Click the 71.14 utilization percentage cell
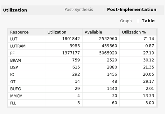 149,39
